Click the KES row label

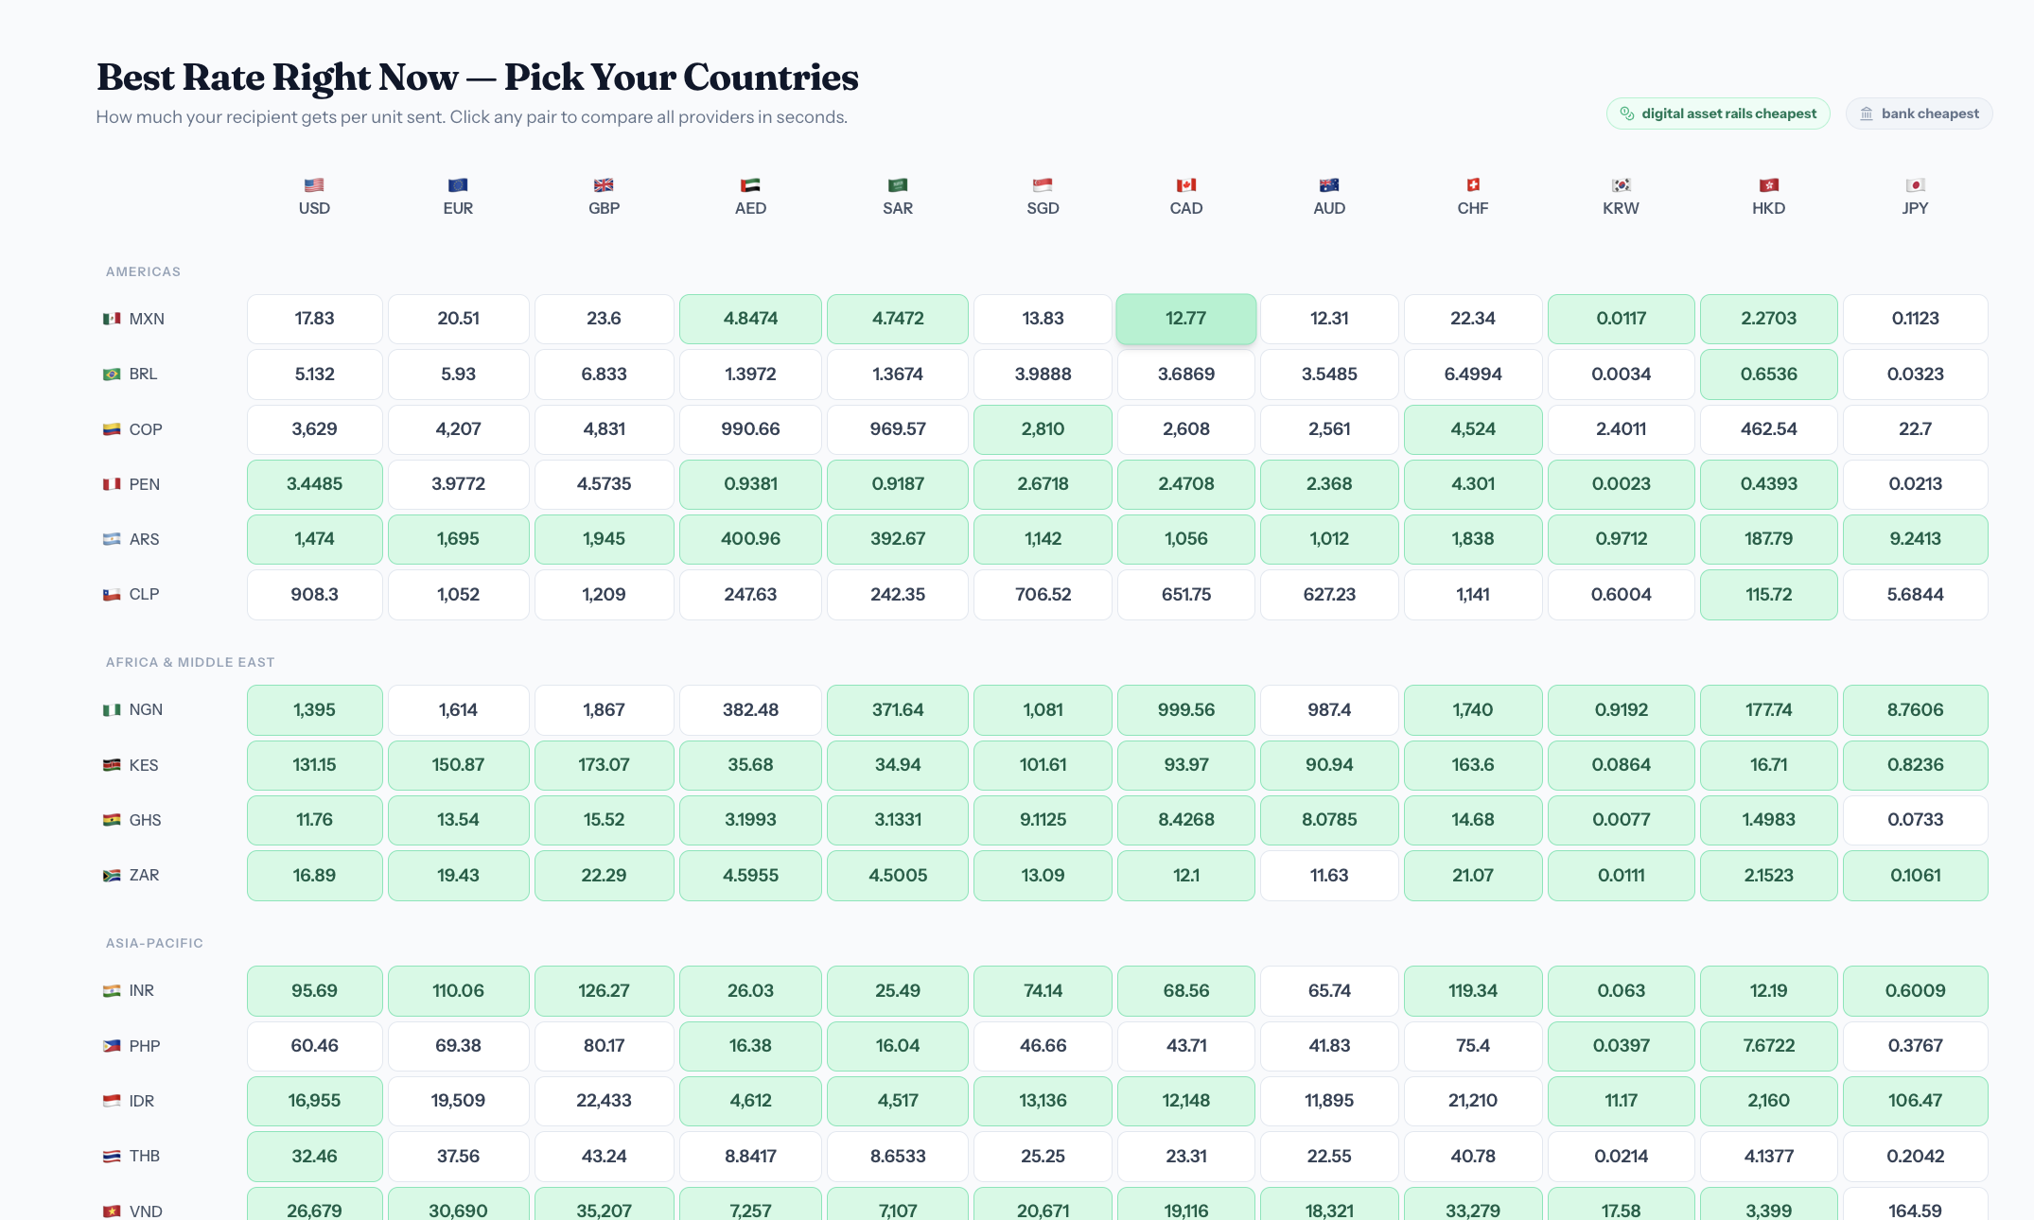(143, 765)
